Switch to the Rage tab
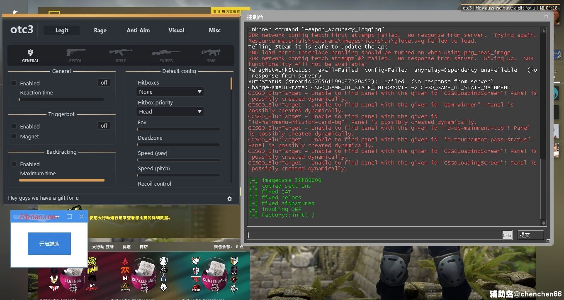Viewport: 564px width, 300px height. pyautogui.click(x=100, y=30)
